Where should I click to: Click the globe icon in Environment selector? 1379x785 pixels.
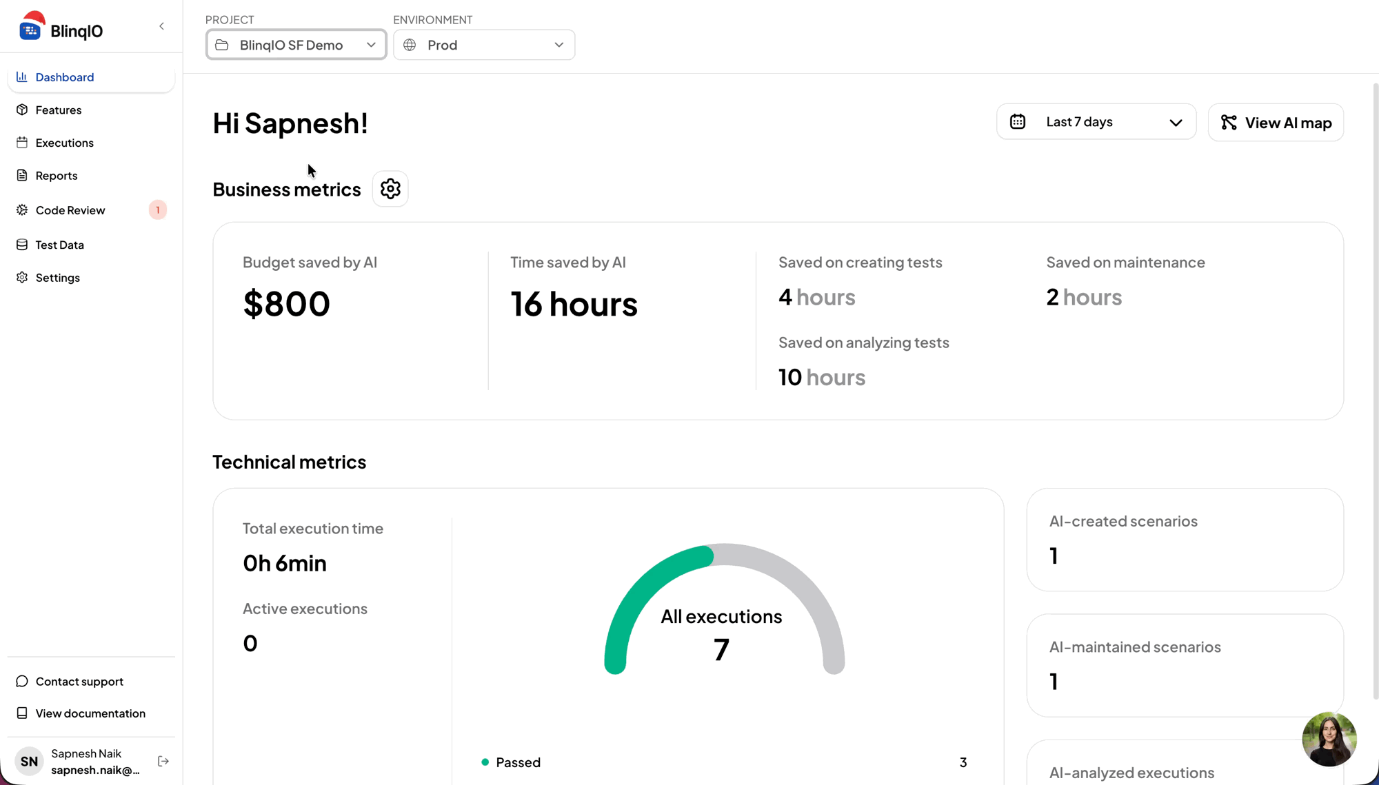coord(410,45)
